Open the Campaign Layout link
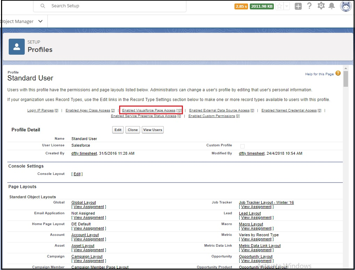Image resolution: width=355 pixels, height=270 pixels. click(87, 257)
